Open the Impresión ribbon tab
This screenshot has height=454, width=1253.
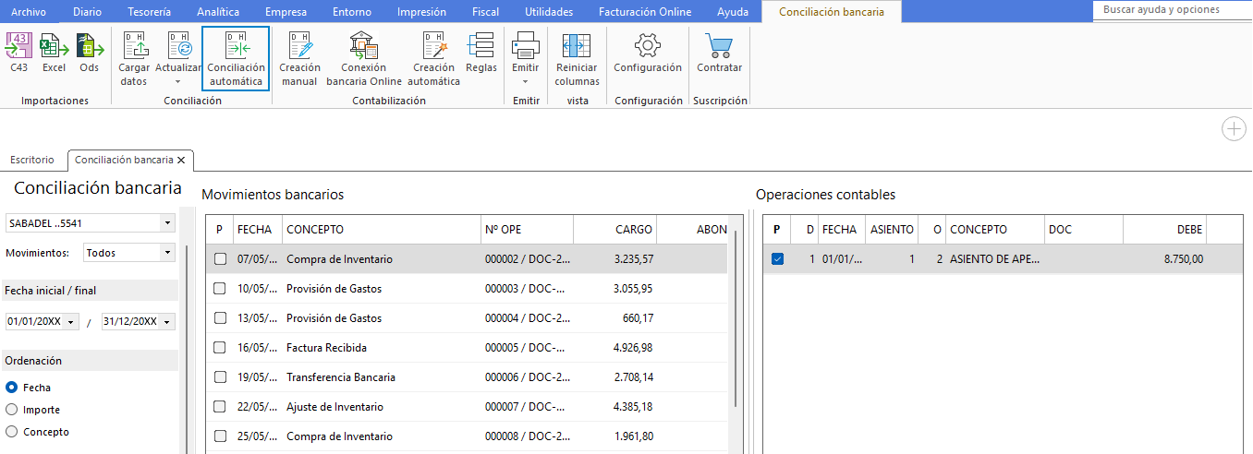[421, 12]
